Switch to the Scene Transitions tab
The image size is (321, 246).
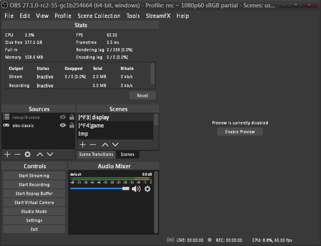(96, 154)
